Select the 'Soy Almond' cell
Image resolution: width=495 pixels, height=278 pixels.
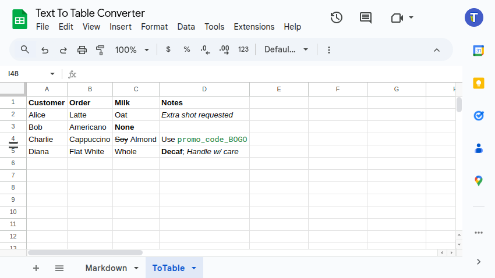136,140
